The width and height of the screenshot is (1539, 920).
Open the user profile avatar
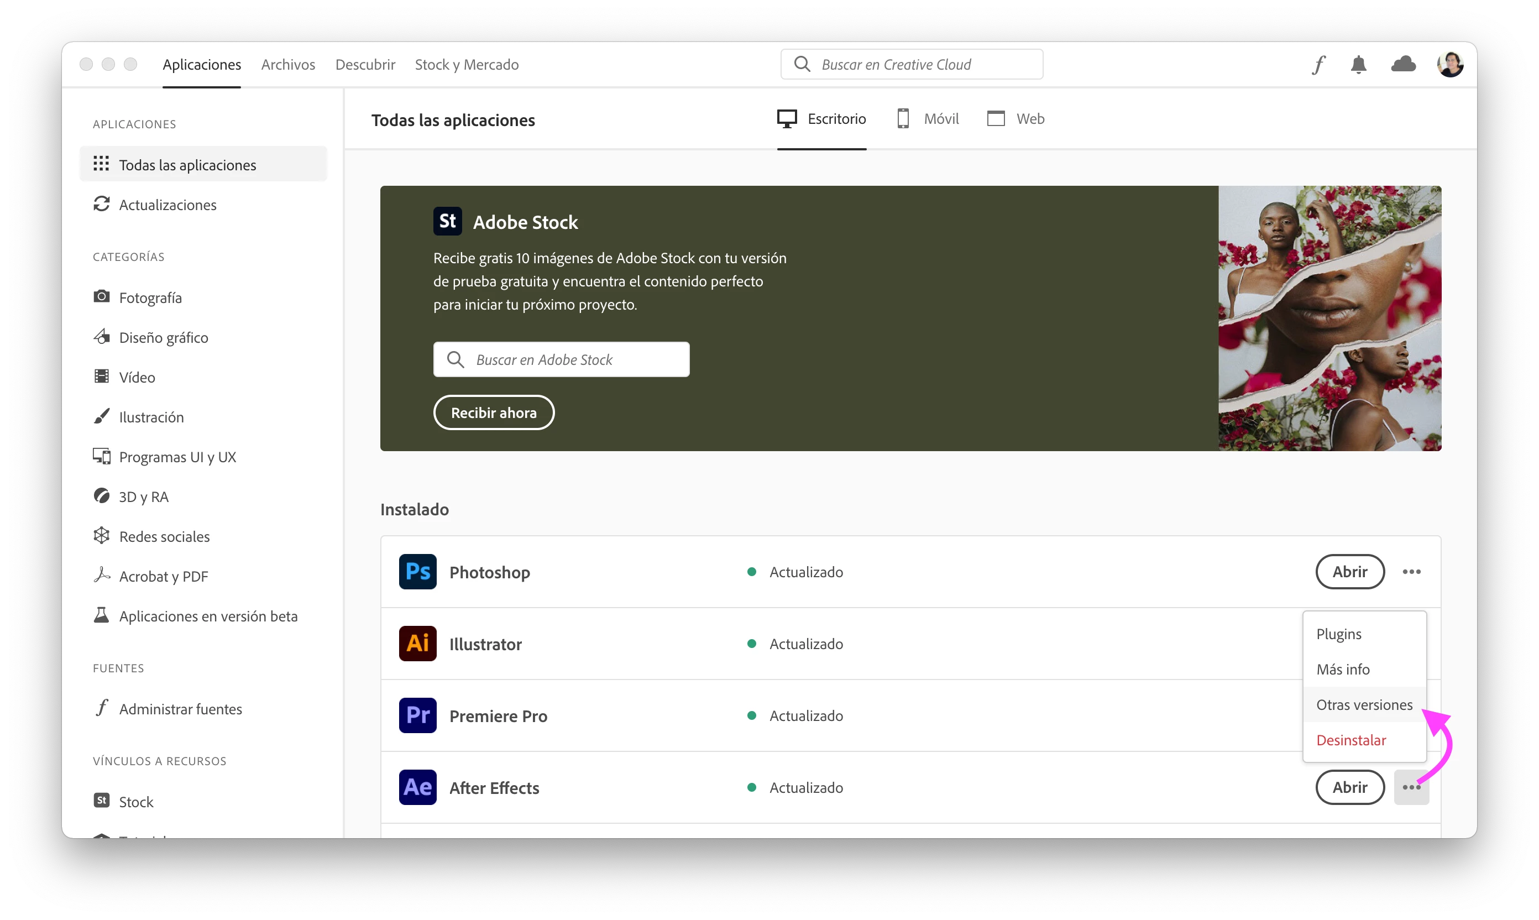1450,65
